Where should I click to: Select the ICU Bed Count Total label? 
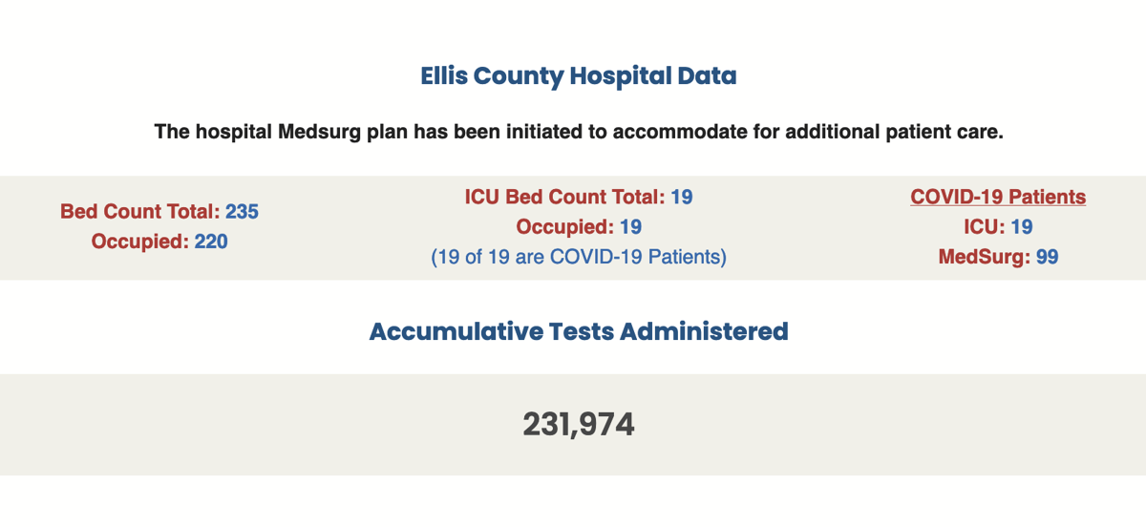coord(564,197)
